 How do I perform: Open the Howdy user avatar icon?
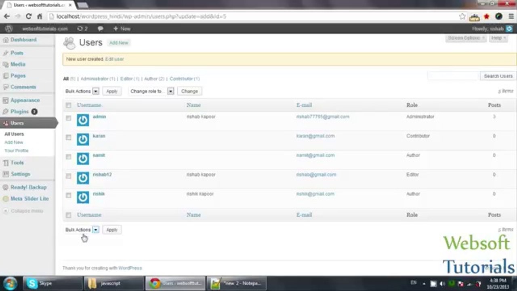pos(509,29)
